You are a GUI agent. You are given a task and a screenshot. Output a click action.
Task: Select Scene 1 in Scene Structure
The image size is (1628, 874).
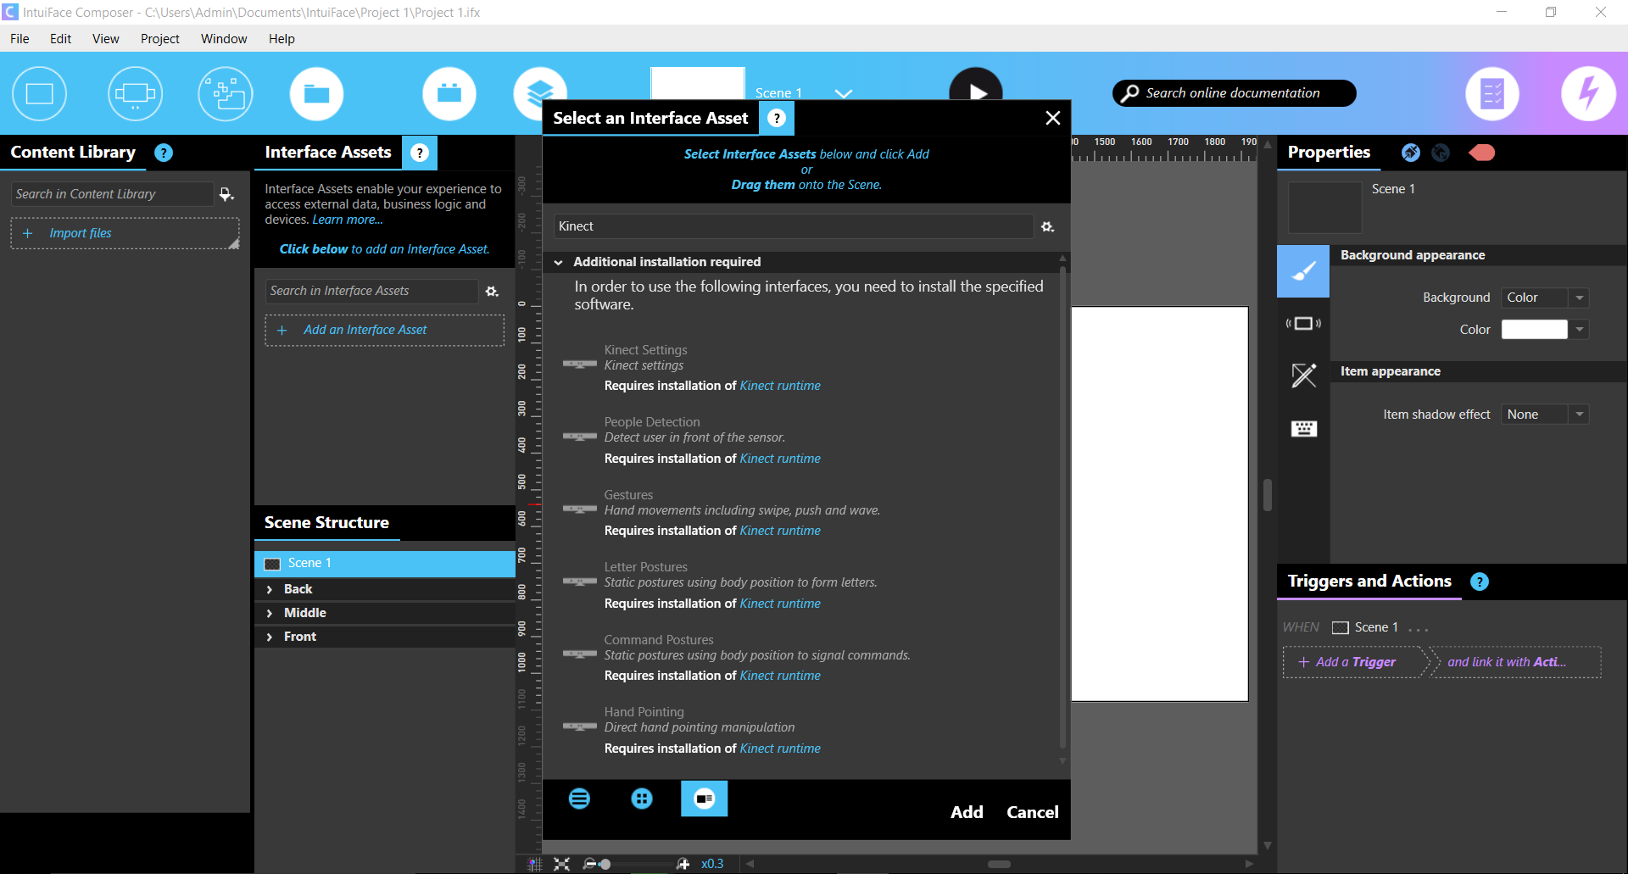(385, 563)
